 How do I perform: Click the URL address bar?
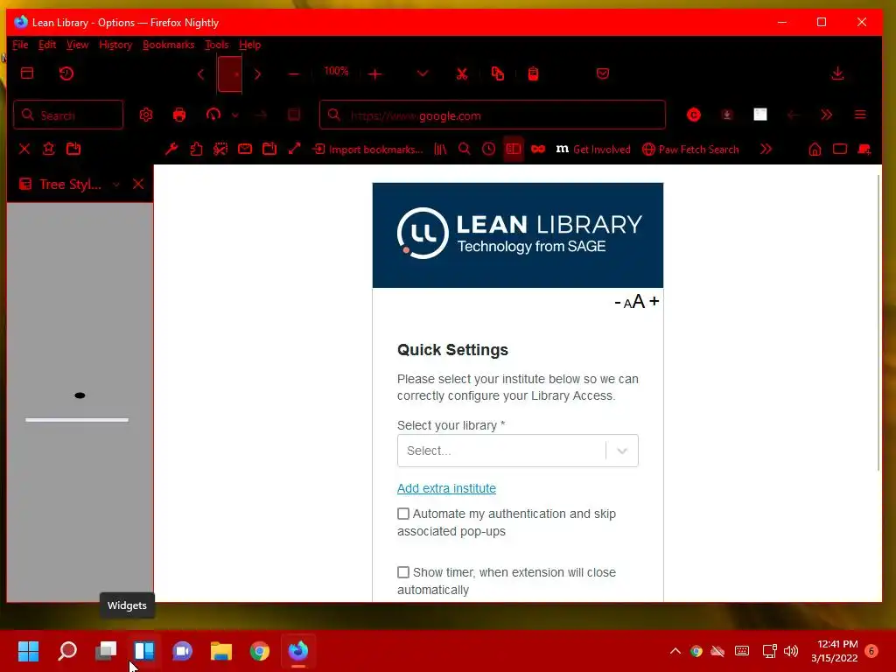(493, 115)
